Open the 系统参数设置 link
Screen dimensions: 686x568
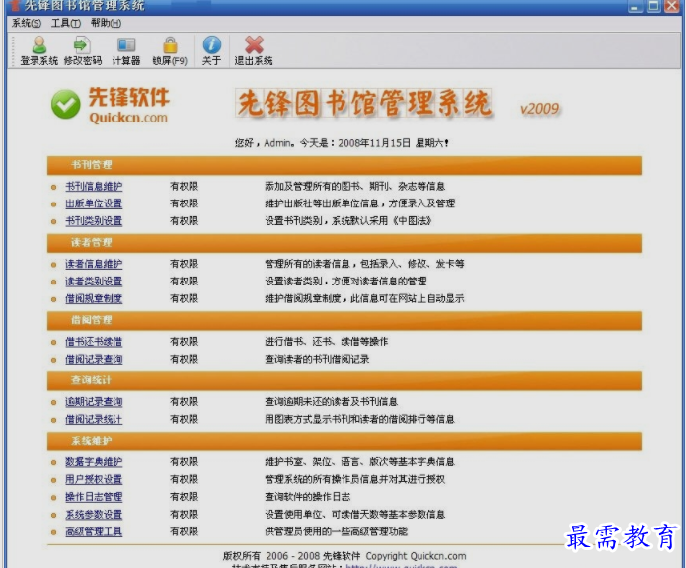94,514
